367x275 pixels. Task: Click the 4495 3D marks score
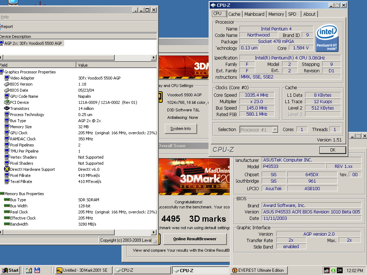pos(194,219)
